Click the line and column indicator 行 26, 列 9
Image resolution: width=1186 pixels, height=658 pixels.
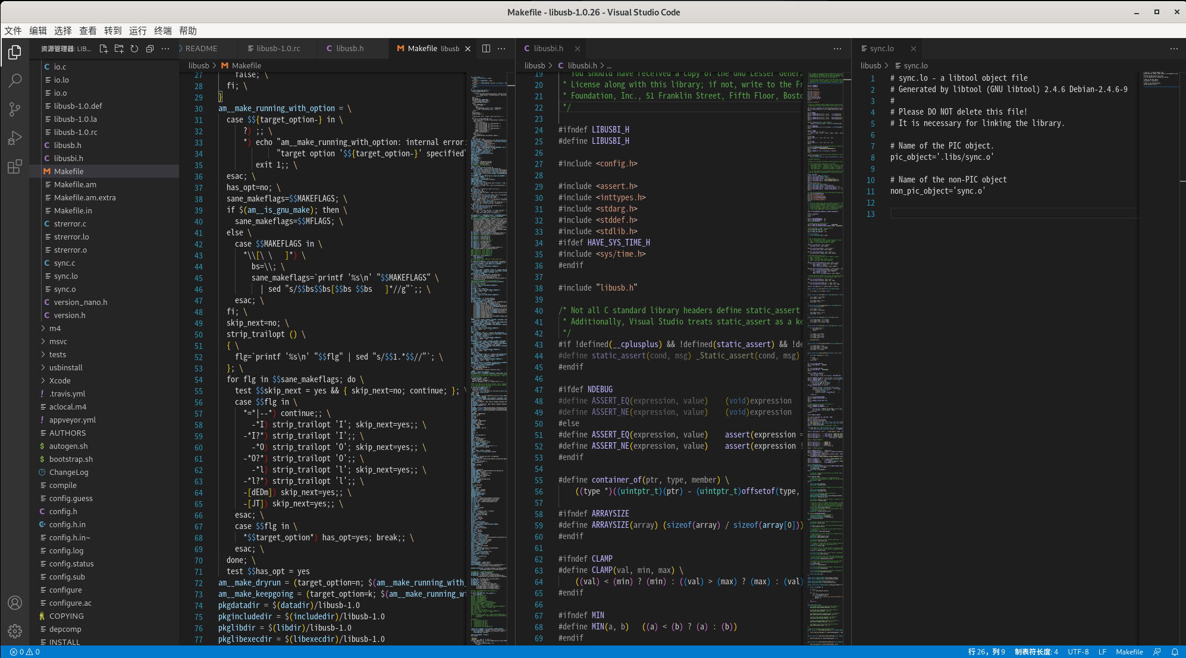tap(986, 652)
